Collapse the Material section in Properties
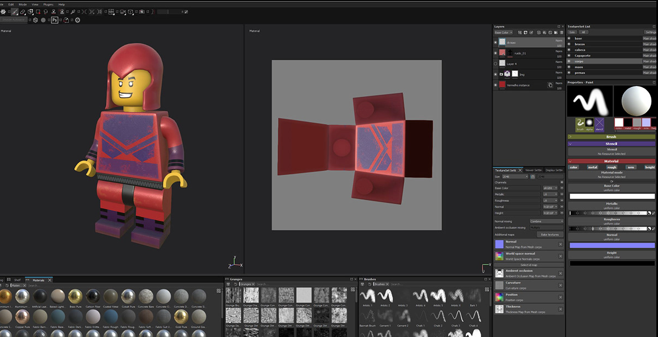Viewport: 658px width, 337px height. coord(612,161)
